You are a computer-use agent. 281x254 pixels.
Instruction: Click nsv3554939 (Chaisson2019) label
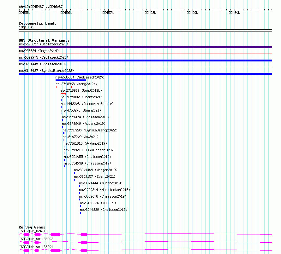click(x=88, y=163)
